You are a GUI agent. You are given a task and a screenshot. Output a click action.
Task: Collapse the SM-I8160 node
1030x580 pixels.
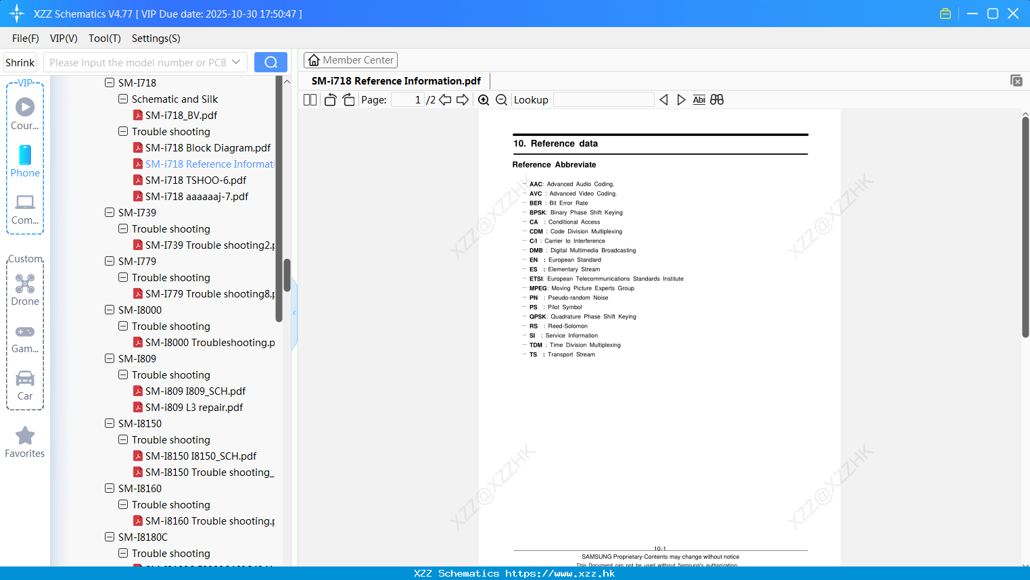tap(110, 488)
